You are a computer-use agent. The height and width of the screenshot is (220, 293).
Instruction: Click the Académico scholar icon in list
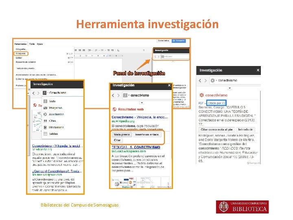45,114
